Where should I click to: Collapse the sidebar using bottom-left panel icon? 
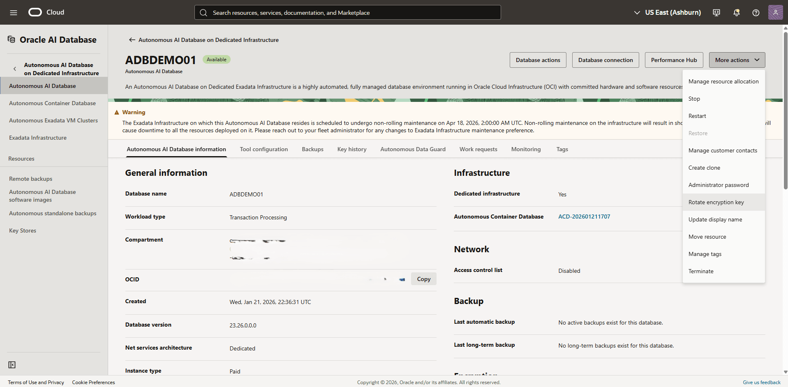[x=12, y=365]
